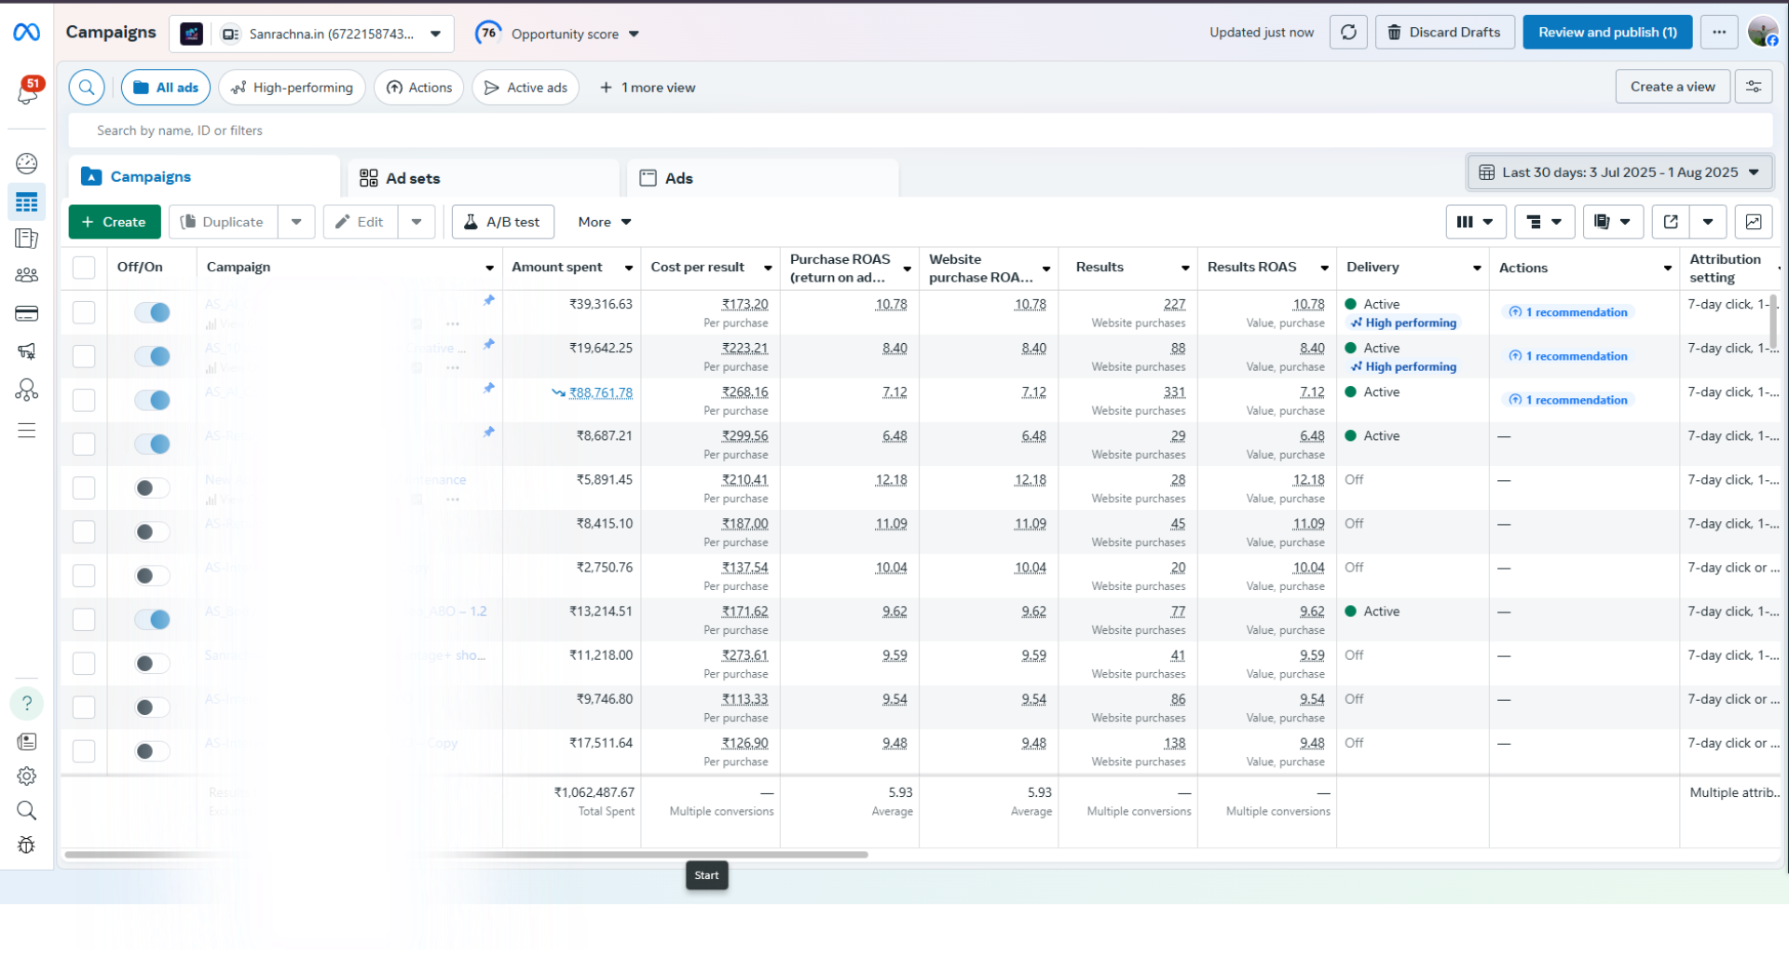Switch to the Ad sets tab
Viewport: 1789px width, 962px height.
click(484, 177)
